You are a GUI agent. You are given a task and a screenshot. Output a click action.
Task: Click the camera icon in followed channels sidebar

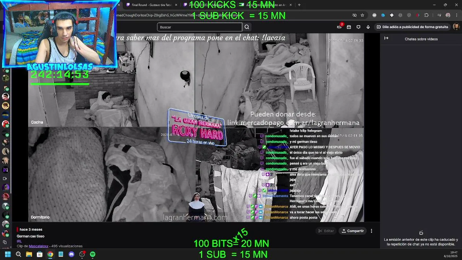(5, 178)
